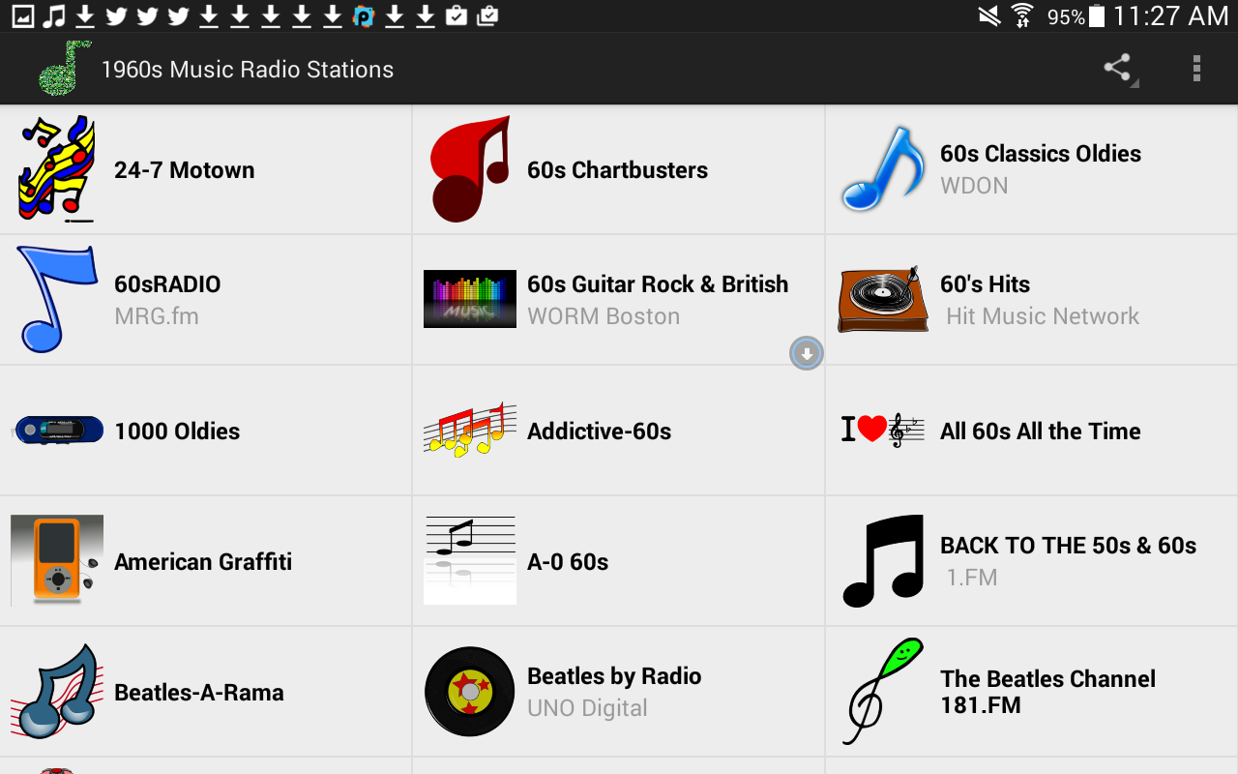Tap the green note app icon in the title bar

64,68
